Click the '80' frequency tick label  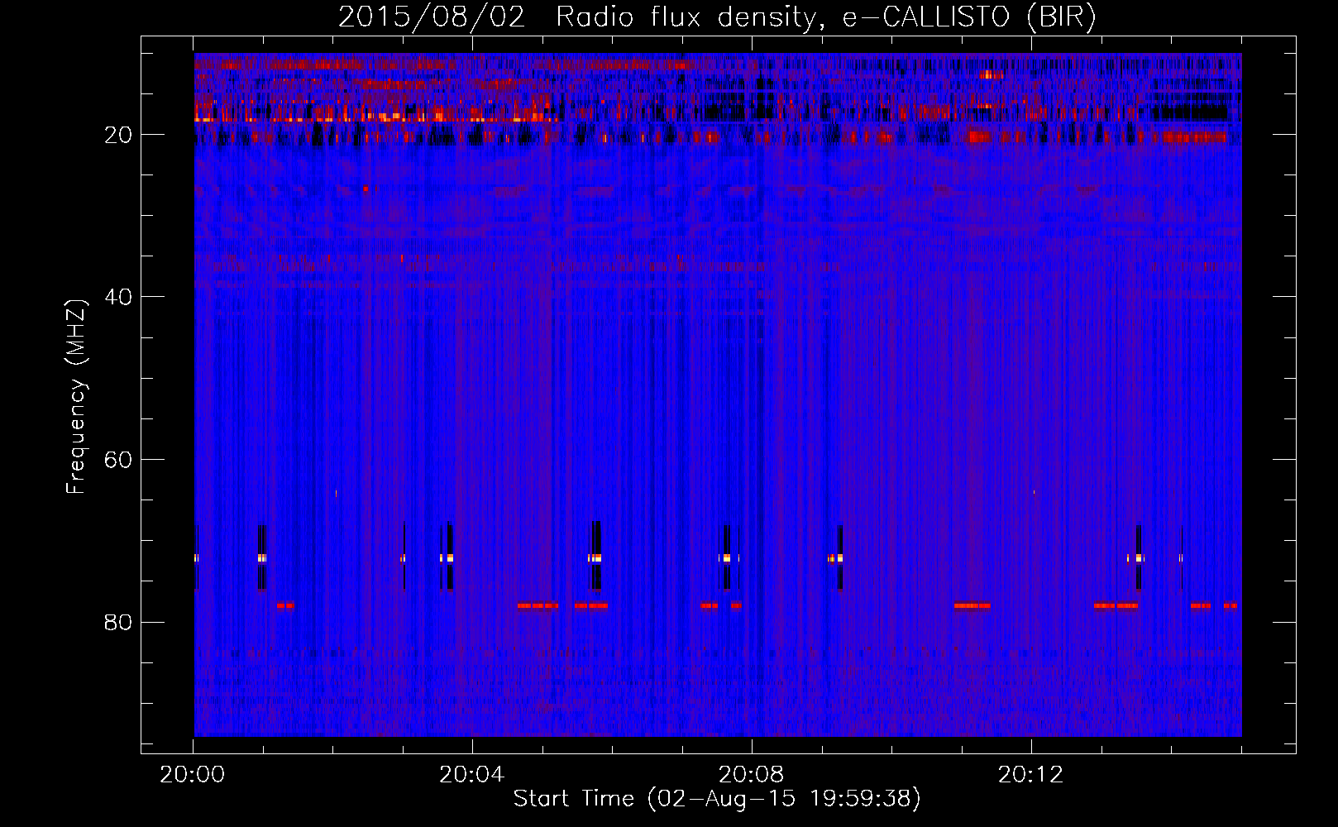(x=118, y=622)
